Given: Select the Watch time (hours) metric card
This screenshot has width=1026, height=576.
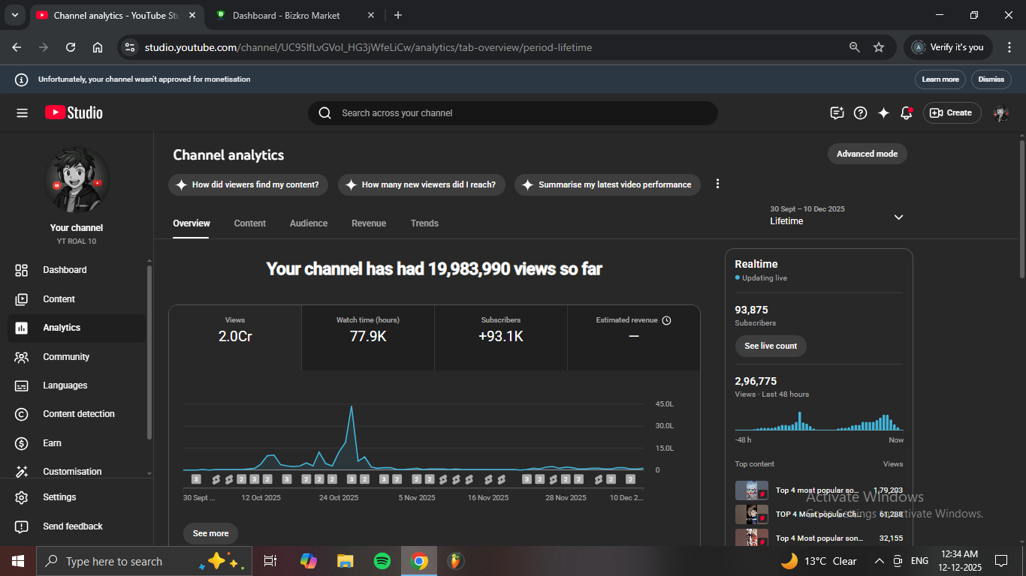Looking at the screenshot, I should pyautogui.click(x=368, y=337).
